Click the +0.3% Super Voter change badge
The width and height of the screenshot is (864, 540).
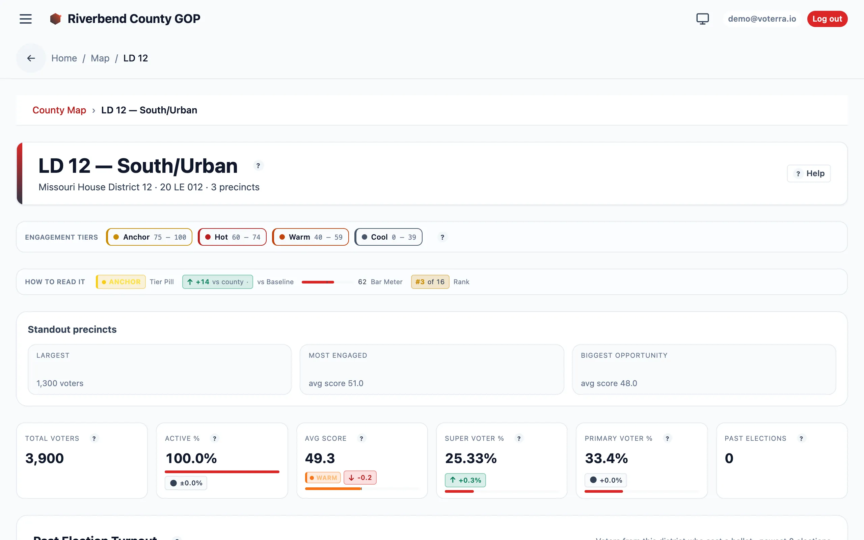pyautogui.click(x=465, y=480)
